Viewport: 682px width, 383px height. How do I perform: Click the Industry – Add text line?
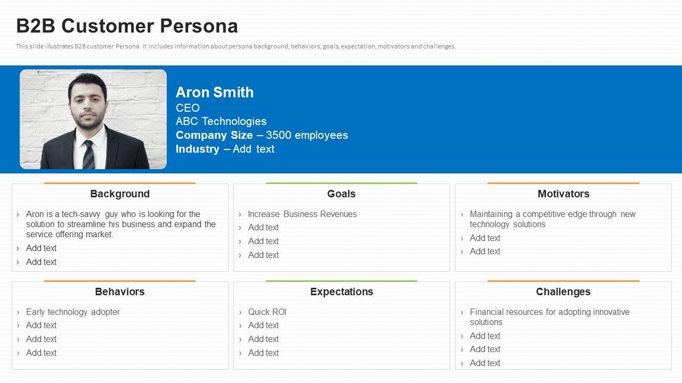(225, 149)
